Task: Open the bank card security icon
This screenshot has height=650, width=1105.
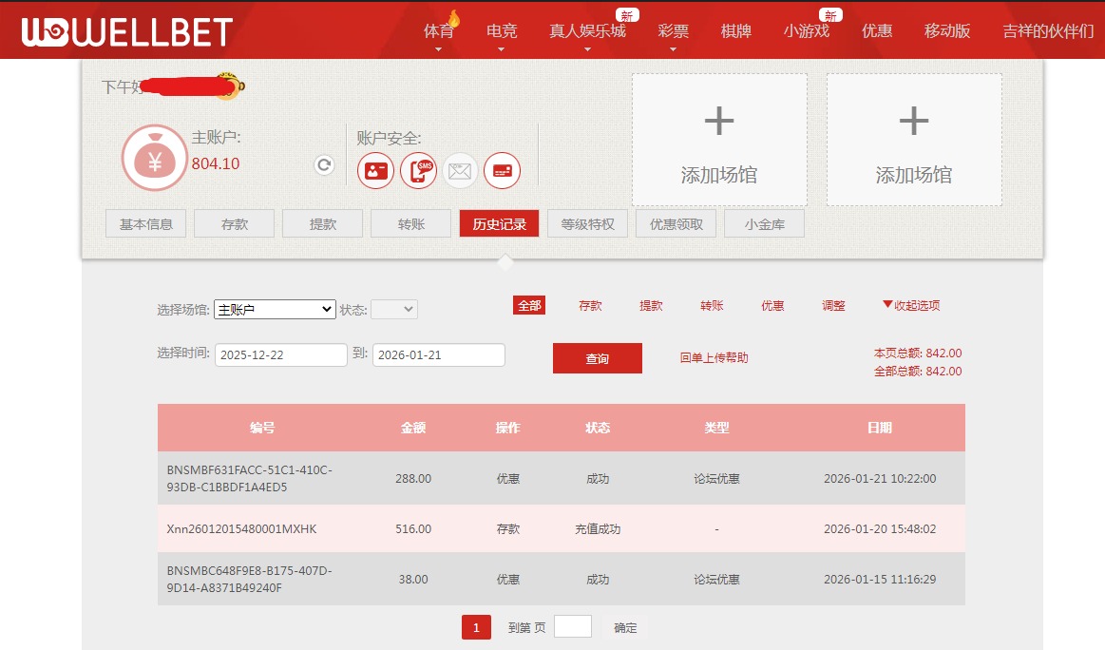Action: coord(502,171)
